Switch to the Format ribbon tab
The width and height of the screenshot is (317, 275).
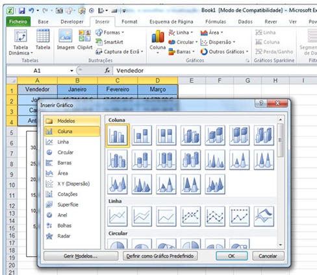(x=129, y=22)
